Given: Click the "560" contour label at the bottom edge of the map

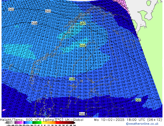Looking at the screenshot, I should (82, 114).
